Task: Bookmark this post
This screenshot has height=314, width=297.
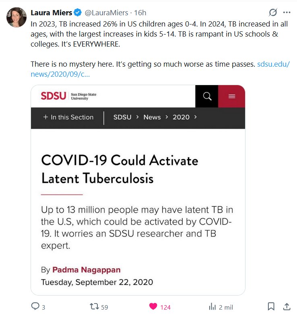Action: [x=271, y=306]
